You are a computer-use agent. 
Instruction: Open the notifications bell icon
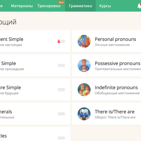coord(139,6)
